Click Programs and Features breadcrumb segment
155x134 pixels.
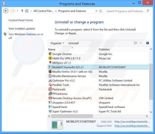point(72,11)
